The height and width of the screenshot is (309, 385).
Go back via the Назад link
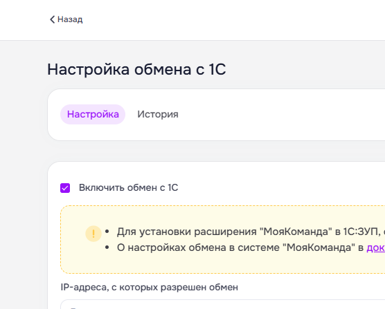pyautogui.click(x=66, y=19)
